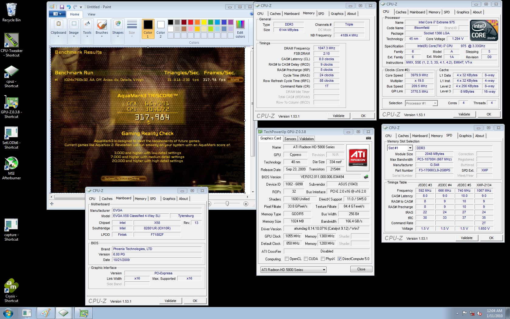This screenshot has height=319, width=510.
Task: Open the Slot #1 memory slot dropdown
Action: [410, 148]
